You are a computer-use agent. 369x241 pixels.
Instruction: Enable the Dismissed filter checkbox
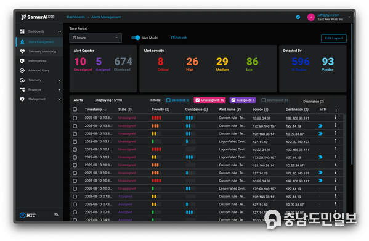(264, 100)
